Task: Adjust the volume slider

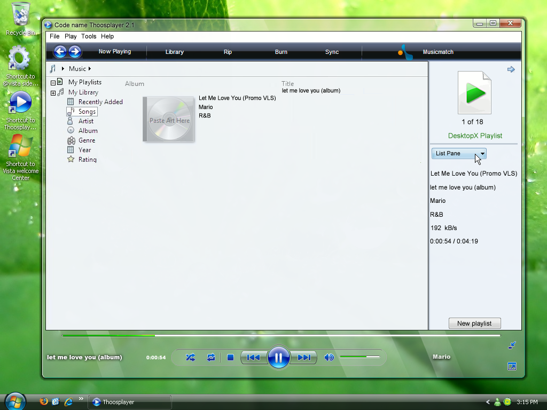Action: click(x=360, y=357)
